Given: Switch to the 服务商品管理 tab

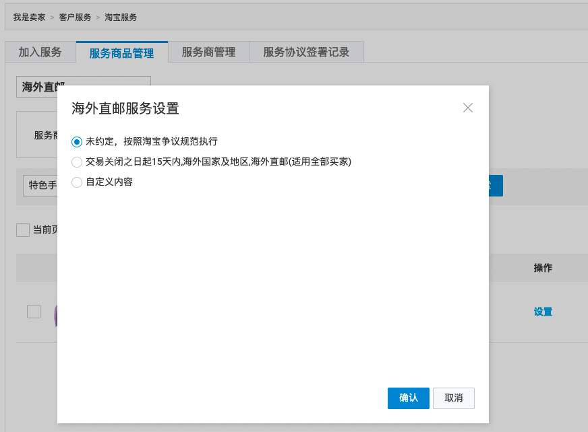Looking at the screenshot, I should [x=122, y=52].
